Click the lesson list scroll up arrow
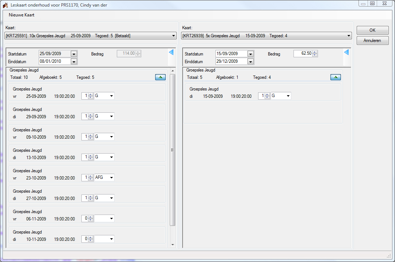 tap(173, 71)
